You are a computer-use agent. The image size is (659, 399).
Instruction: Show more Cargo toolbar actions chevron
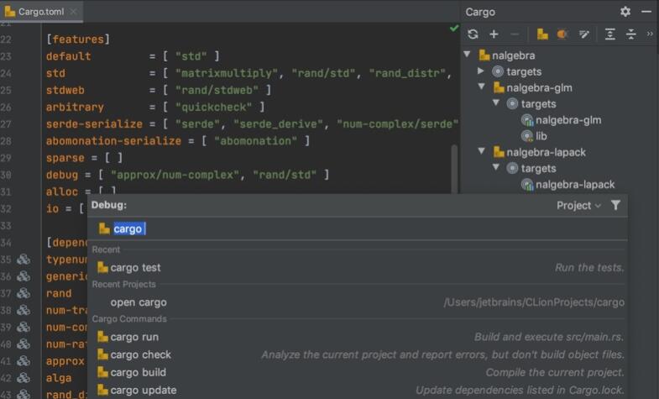(x=650, y=34)
